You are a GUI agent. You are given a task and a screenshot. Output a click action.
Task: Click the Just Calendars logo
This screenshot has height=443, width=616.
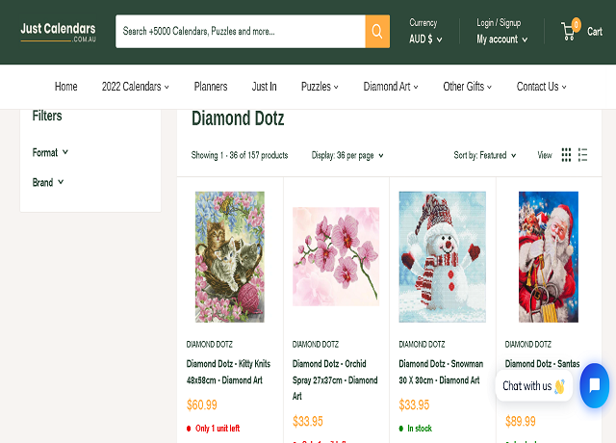click(x=58, y=31)
